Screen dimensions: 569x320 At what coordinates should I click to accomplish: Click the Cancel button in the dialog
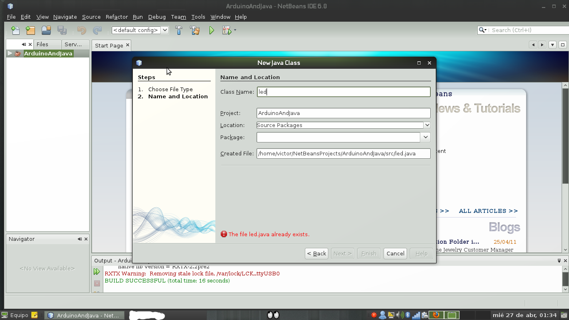click(x=395, y=253)
